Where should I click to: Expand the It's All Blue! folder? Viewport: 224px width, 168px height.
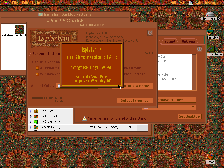31,116
